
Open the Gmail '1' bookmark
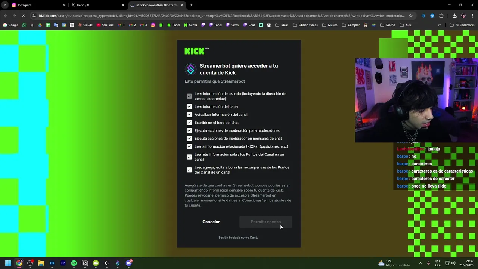tap(121, 25)
